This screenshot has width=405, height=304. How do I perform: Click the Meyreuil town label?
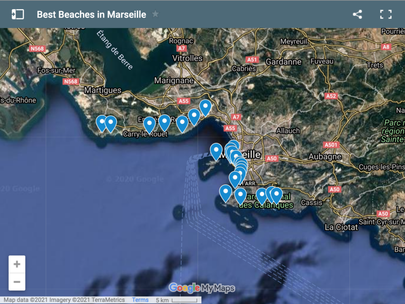(294, 41)
